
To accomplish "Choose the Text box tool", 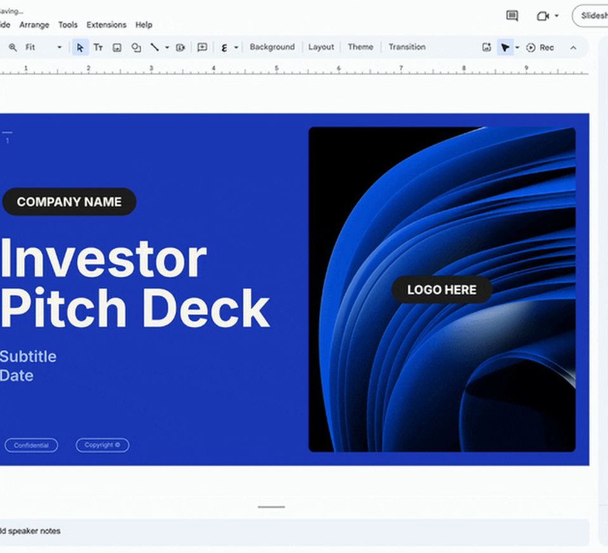I will click(x=98, y=48).
